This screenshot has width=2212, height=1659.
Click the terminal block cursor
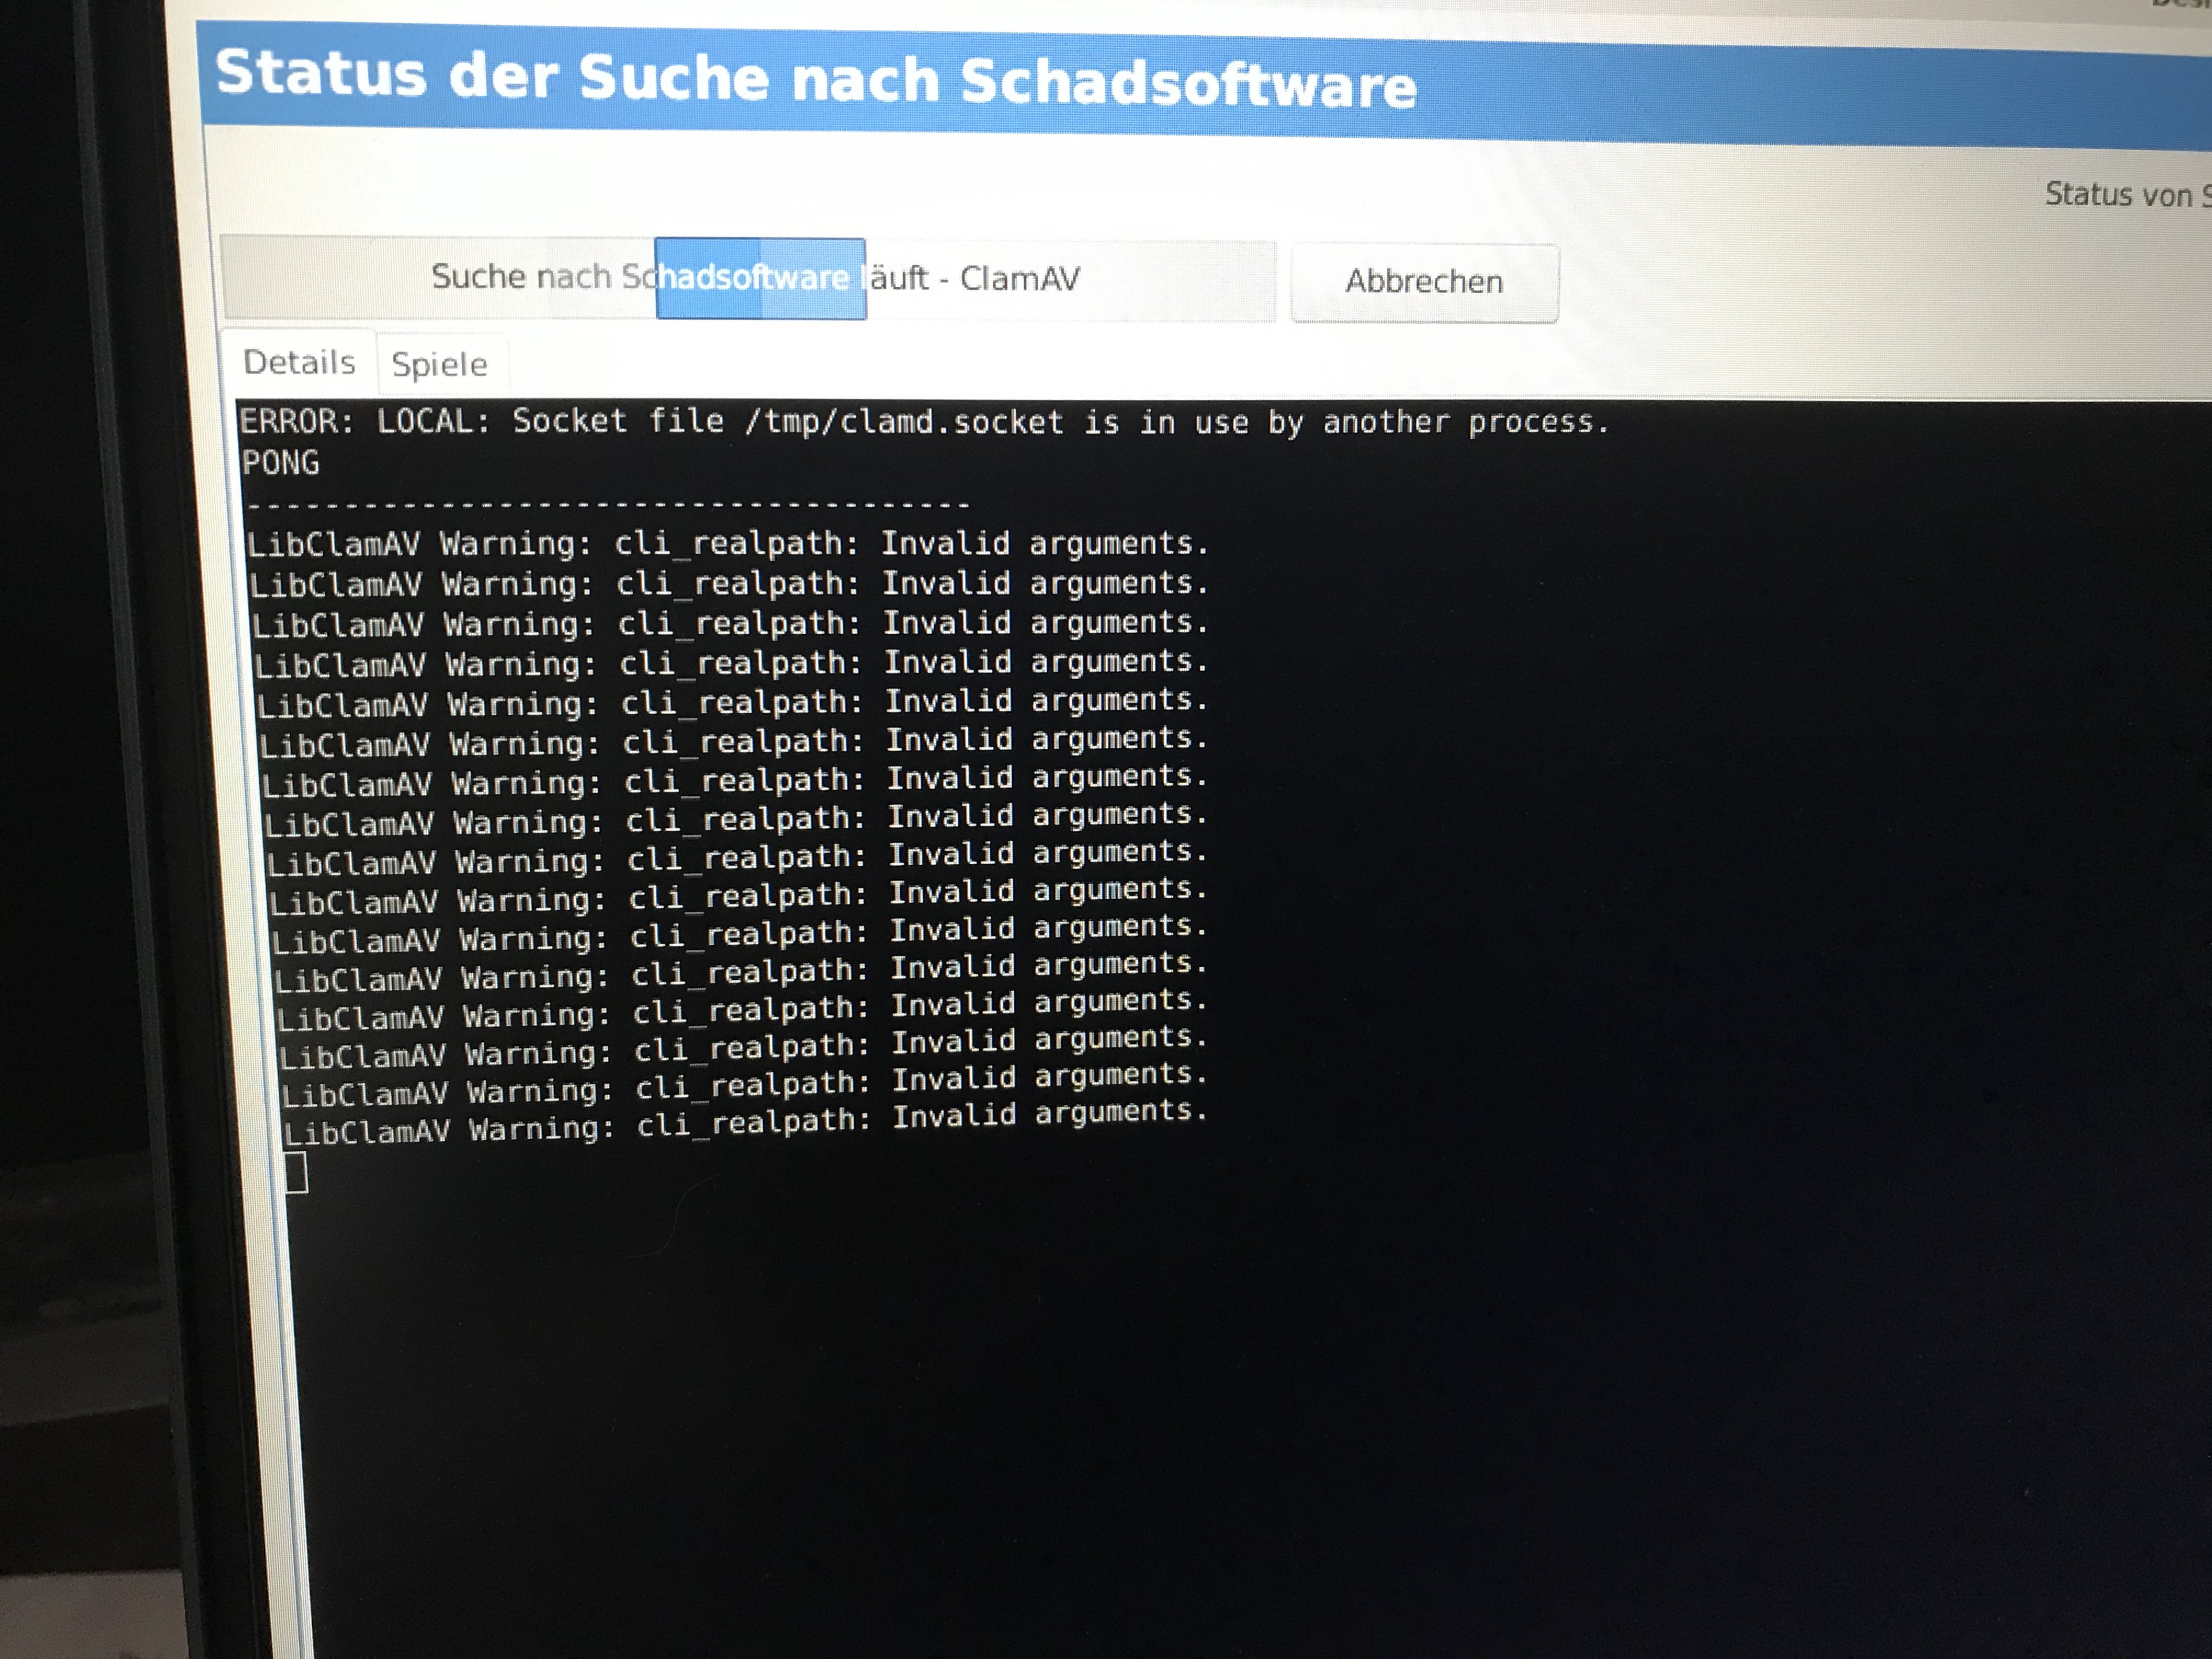point(296,1173)
